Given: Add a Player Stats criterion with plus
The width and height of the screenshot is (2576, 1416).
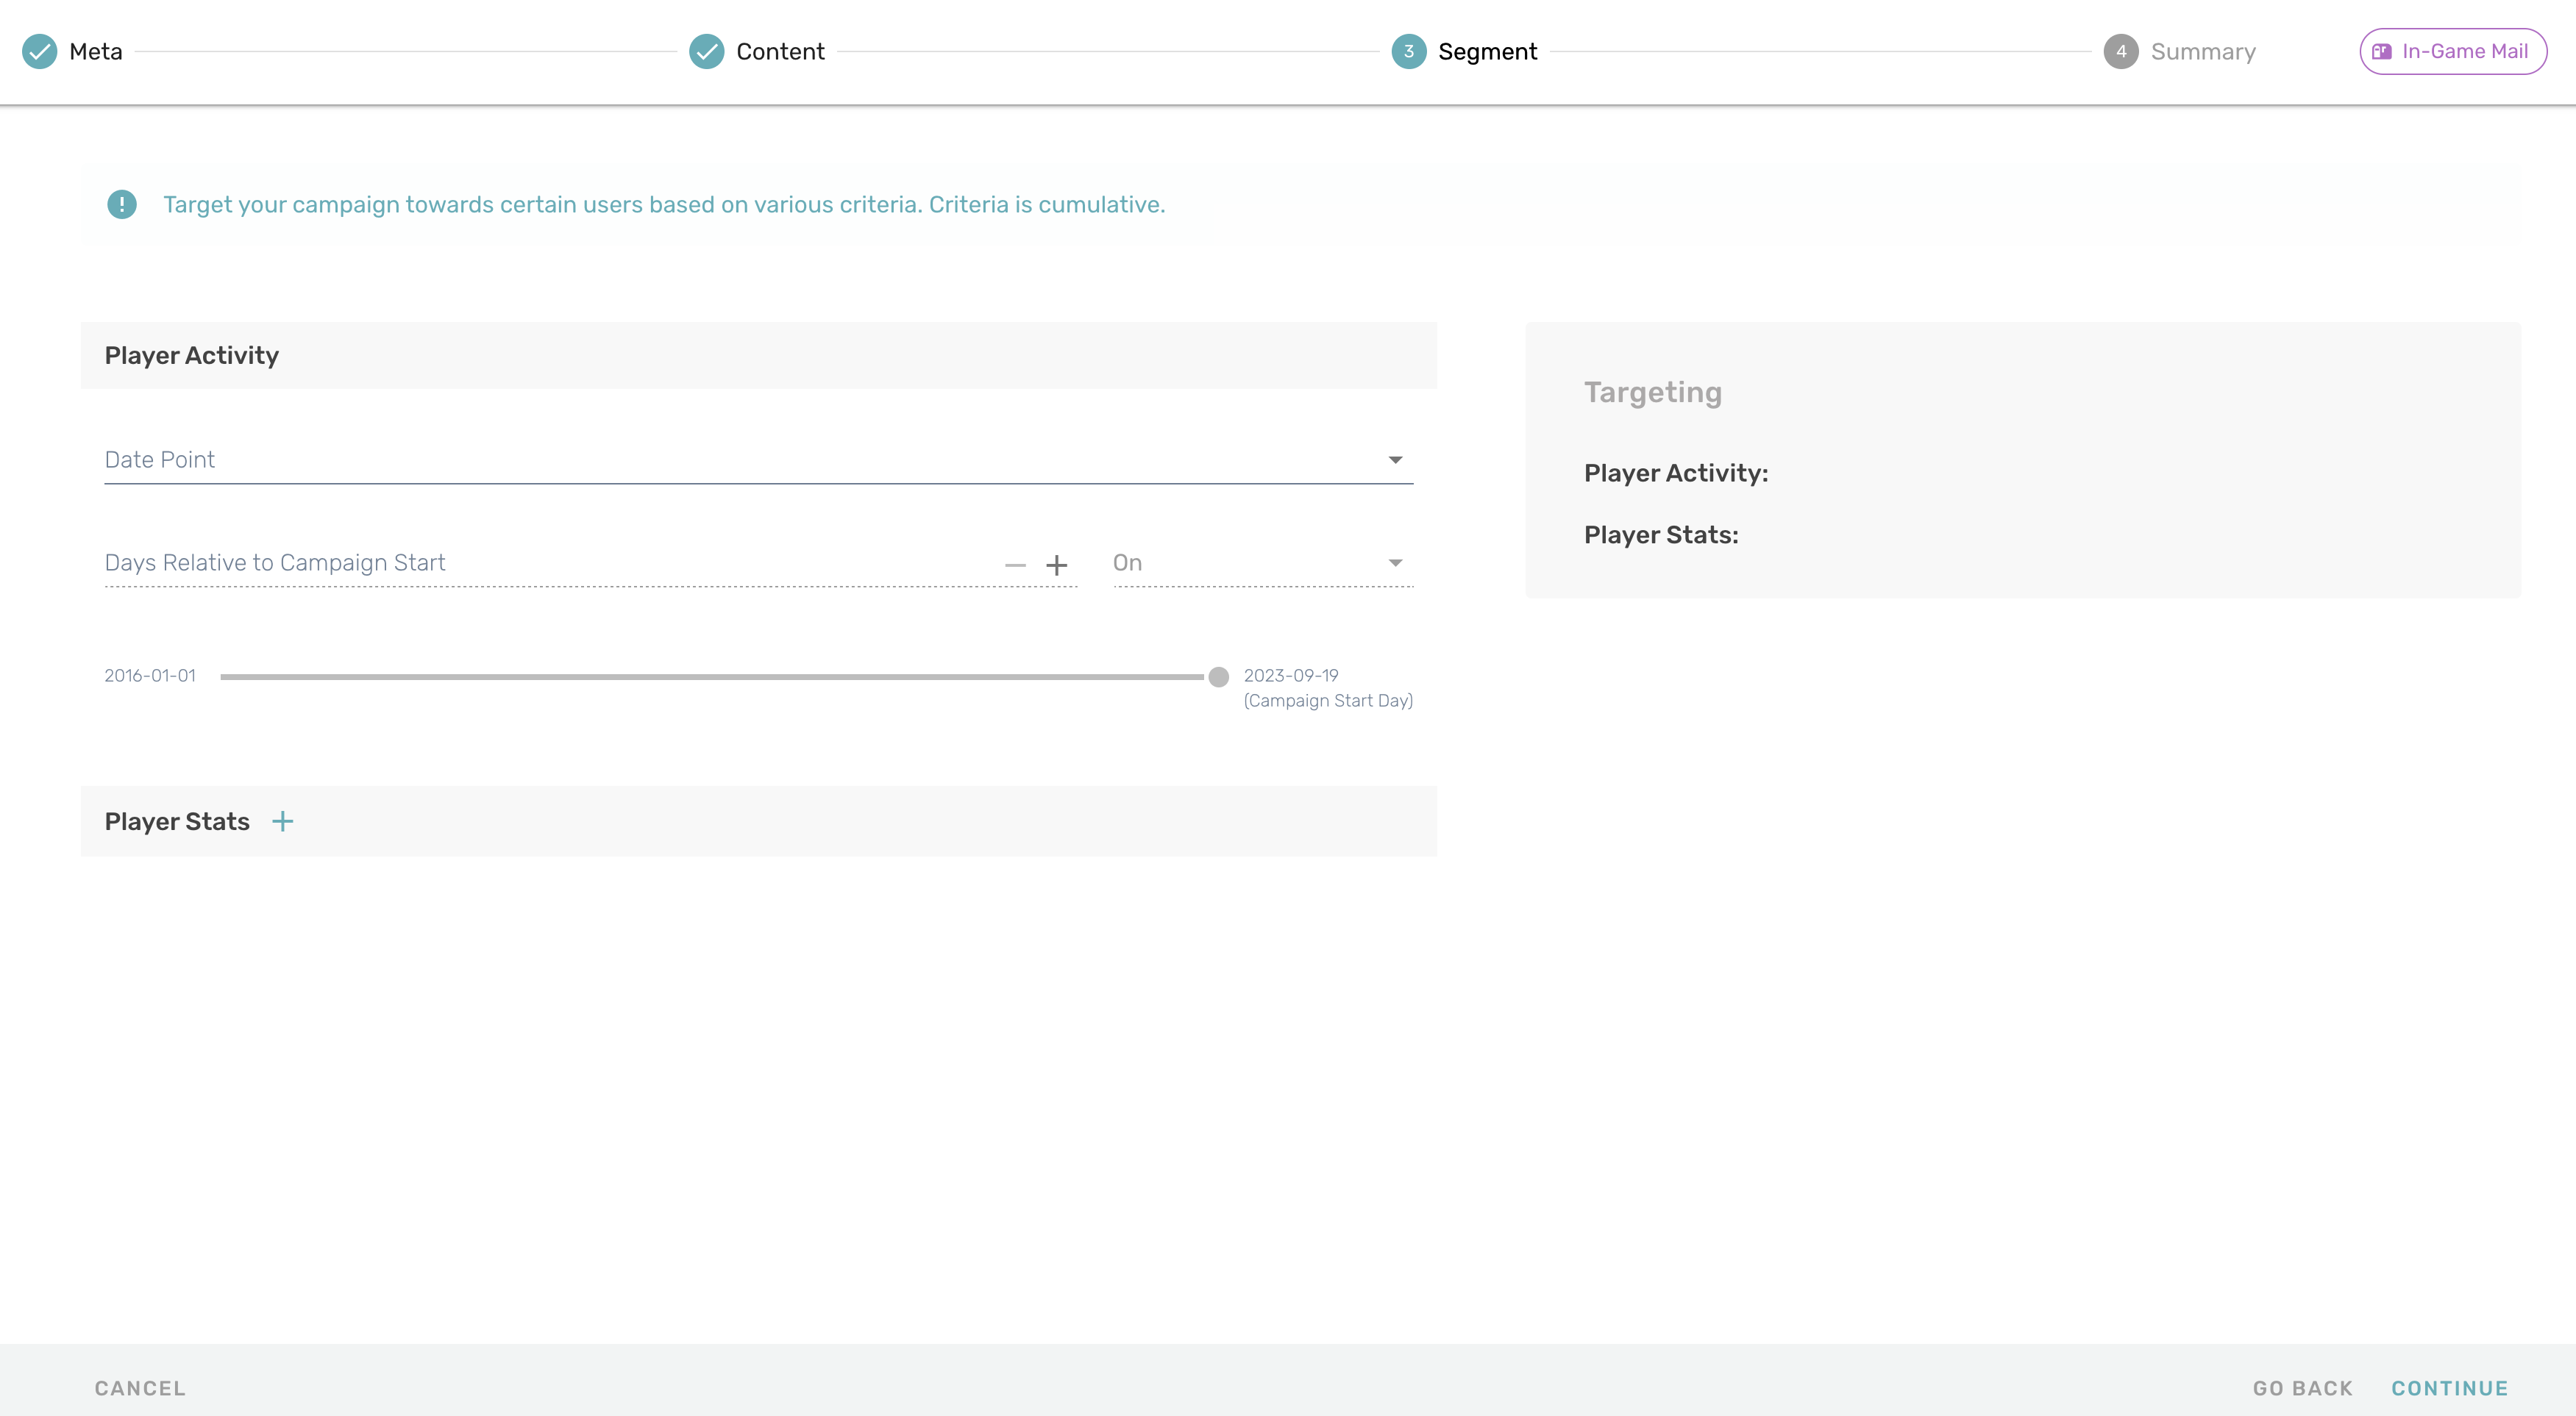Looking at the screenshot, I should pos(283,821).
